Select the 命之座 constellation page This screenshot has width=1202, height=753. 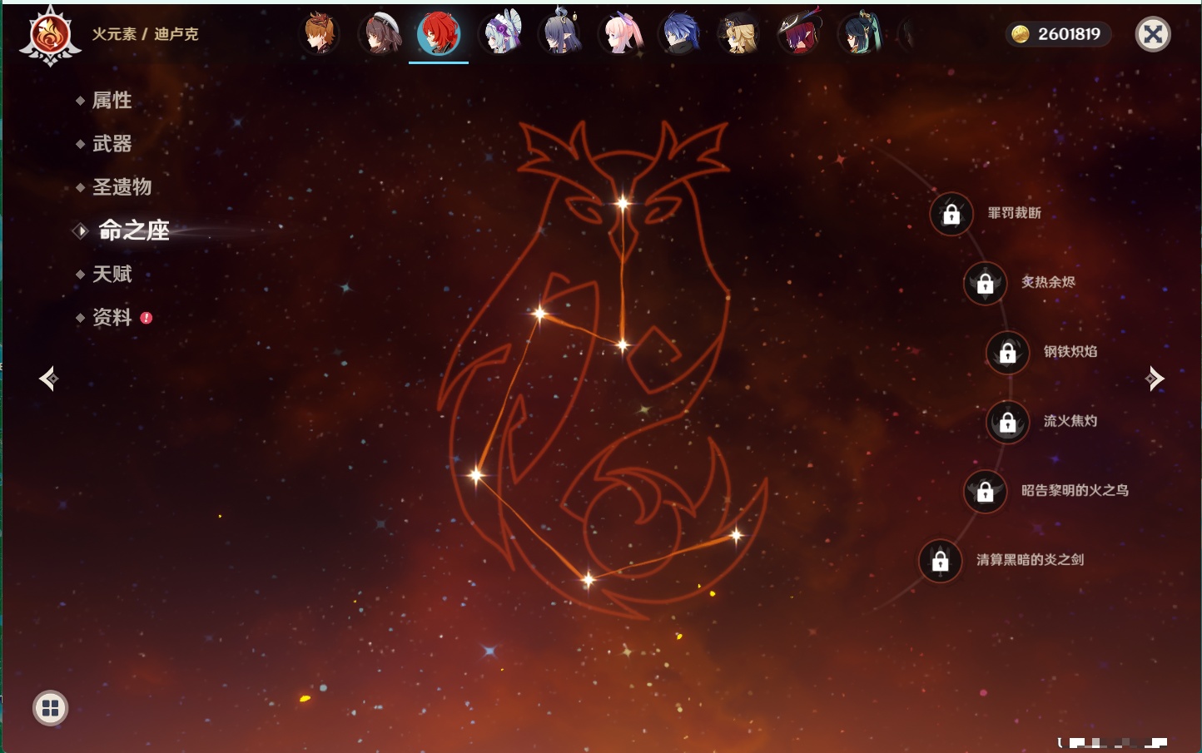point(133,230)
